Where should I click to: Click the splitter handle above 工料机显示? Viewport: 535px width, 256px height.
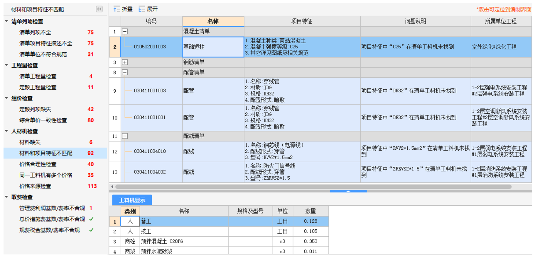pos(348,191)
